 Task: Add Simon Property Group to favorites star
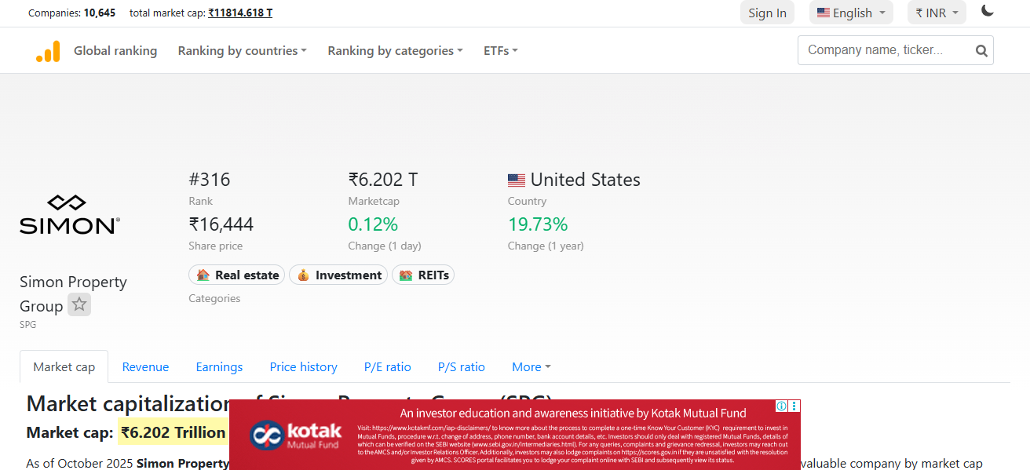coord(79,305)
